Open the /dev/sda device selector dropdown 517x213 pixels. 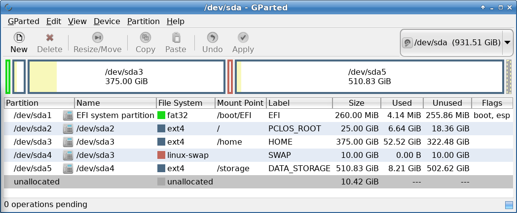[456, 43]
